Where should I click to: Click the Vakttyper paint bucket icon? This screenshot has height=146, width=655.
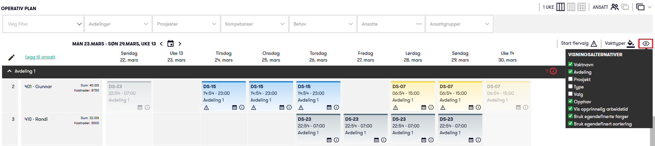click(x=631, y=43)
